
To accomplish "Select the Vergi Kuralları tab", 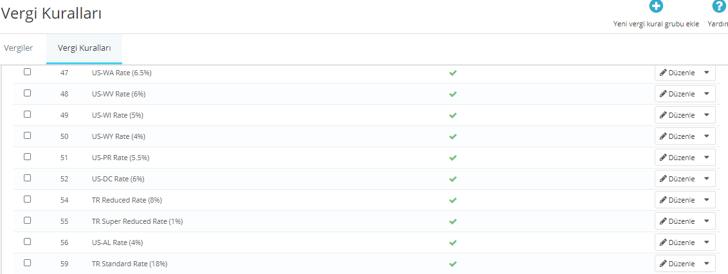I will (x=84, y=48).
